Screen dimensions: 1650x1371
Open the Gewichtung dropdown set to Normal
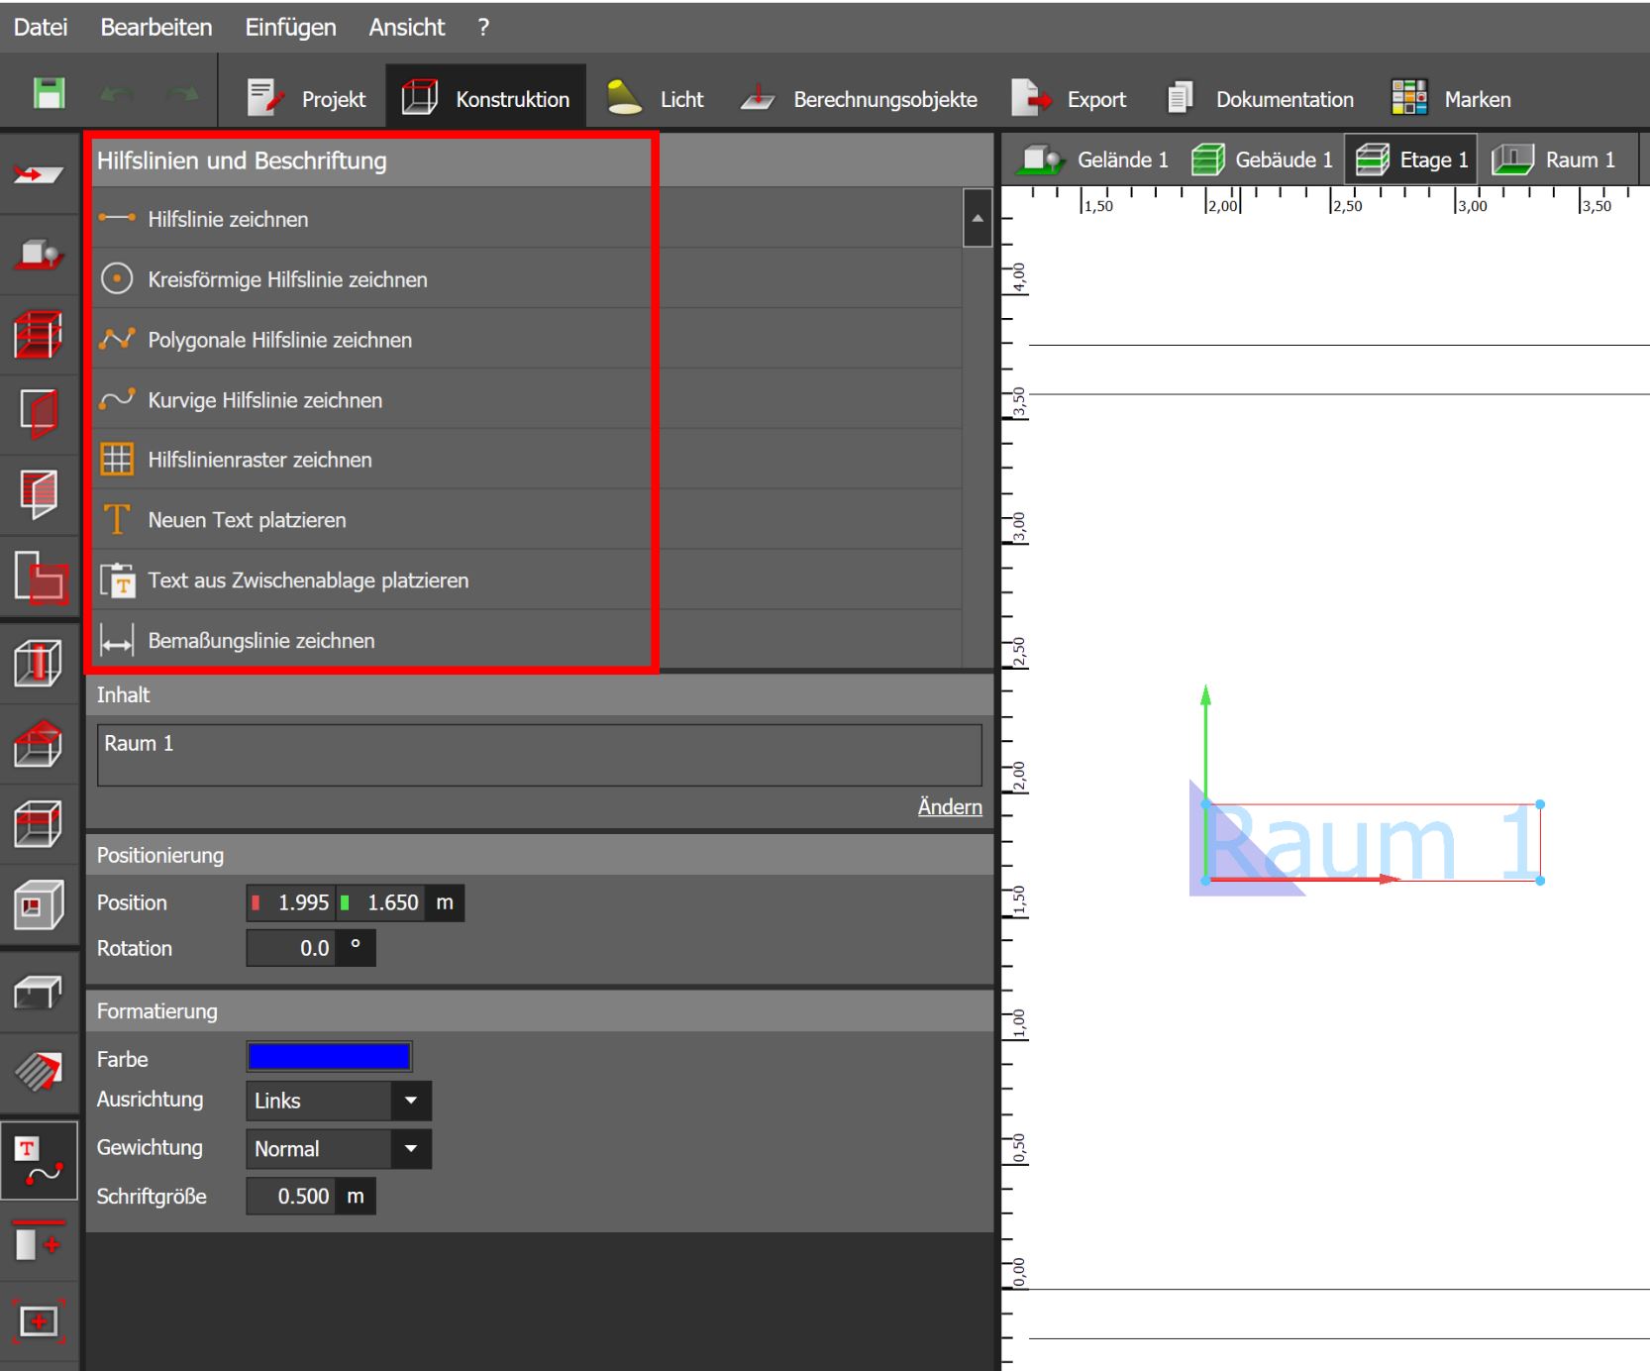click(x=339, y=1149)
